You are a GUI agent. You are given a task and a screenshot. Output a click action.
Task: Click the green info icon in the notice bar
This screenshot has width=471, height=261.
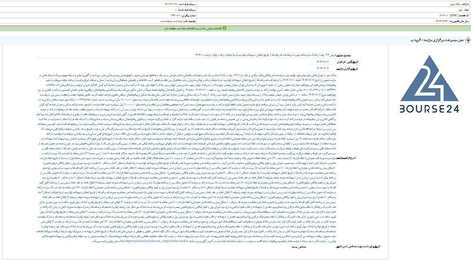point(225,28)
